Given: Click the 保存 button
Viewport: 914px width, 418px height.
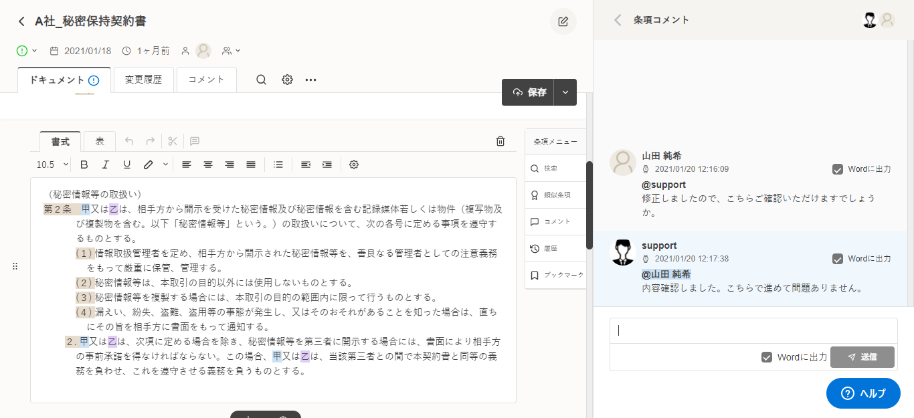Looking at the screenshot, I should [x=529, y=92].
